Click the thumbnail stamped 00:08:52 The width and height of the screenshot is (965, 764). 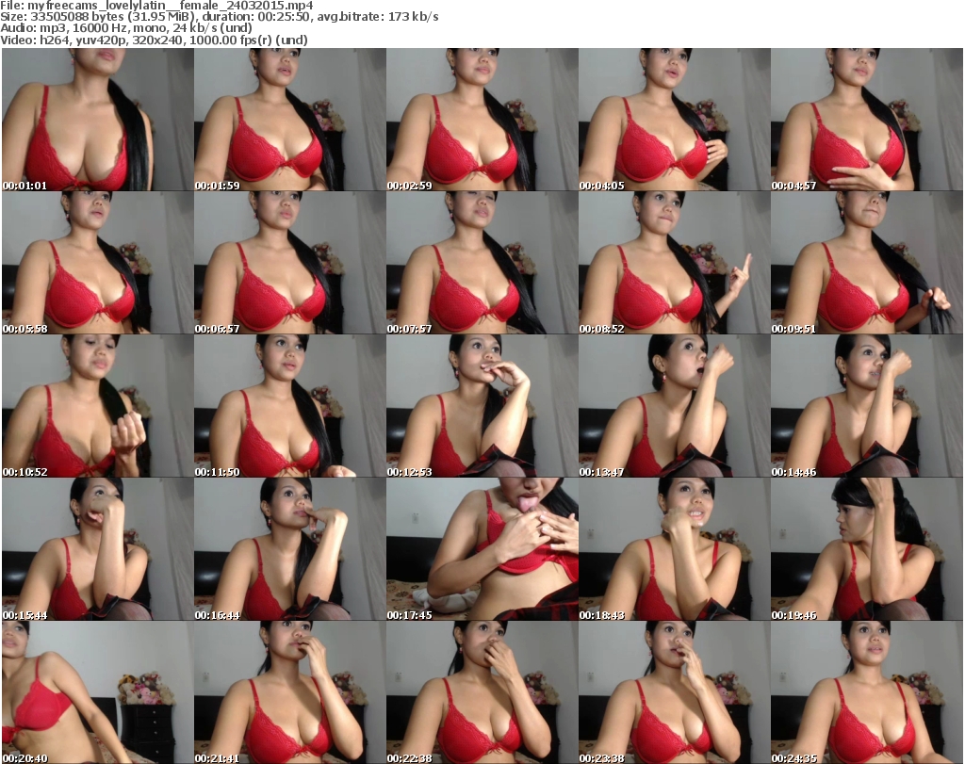pos(674,263)
